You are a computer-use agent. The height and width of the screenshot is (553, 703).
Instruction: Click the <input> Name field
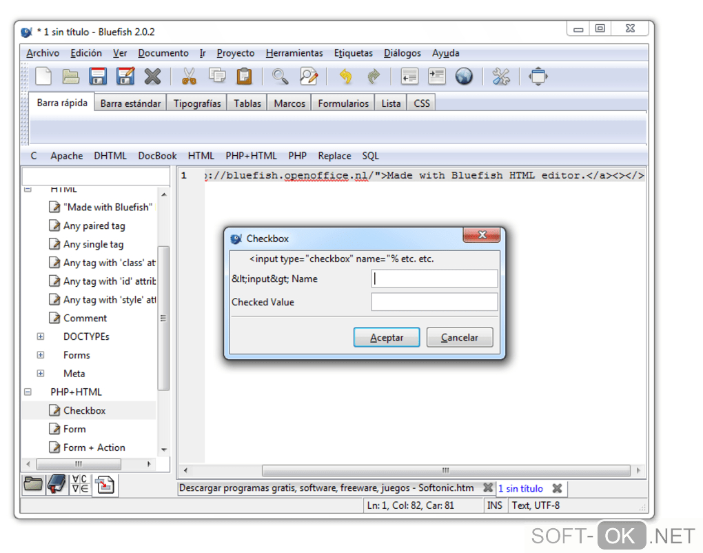tap(434, 279)
